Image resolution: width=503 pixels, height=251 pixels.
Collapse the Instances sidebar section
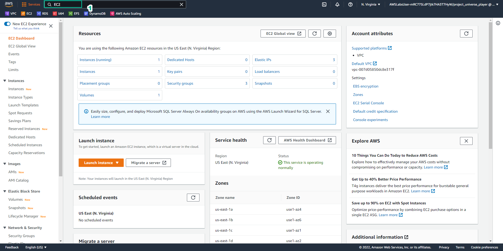pos(5,81)
